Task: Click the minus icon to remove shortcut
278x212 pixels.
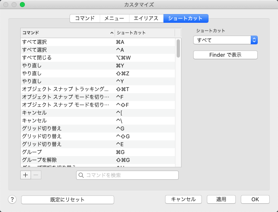Action: [x=36, y=175]
